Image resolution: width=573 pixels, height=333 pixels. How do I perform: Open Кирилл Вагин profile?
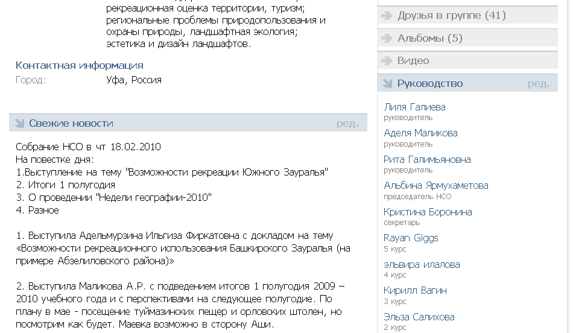[x=415, y=291]
